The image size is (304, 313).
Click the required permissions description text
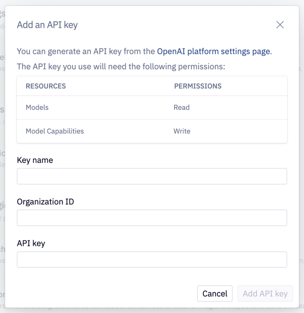pos(121,67)
